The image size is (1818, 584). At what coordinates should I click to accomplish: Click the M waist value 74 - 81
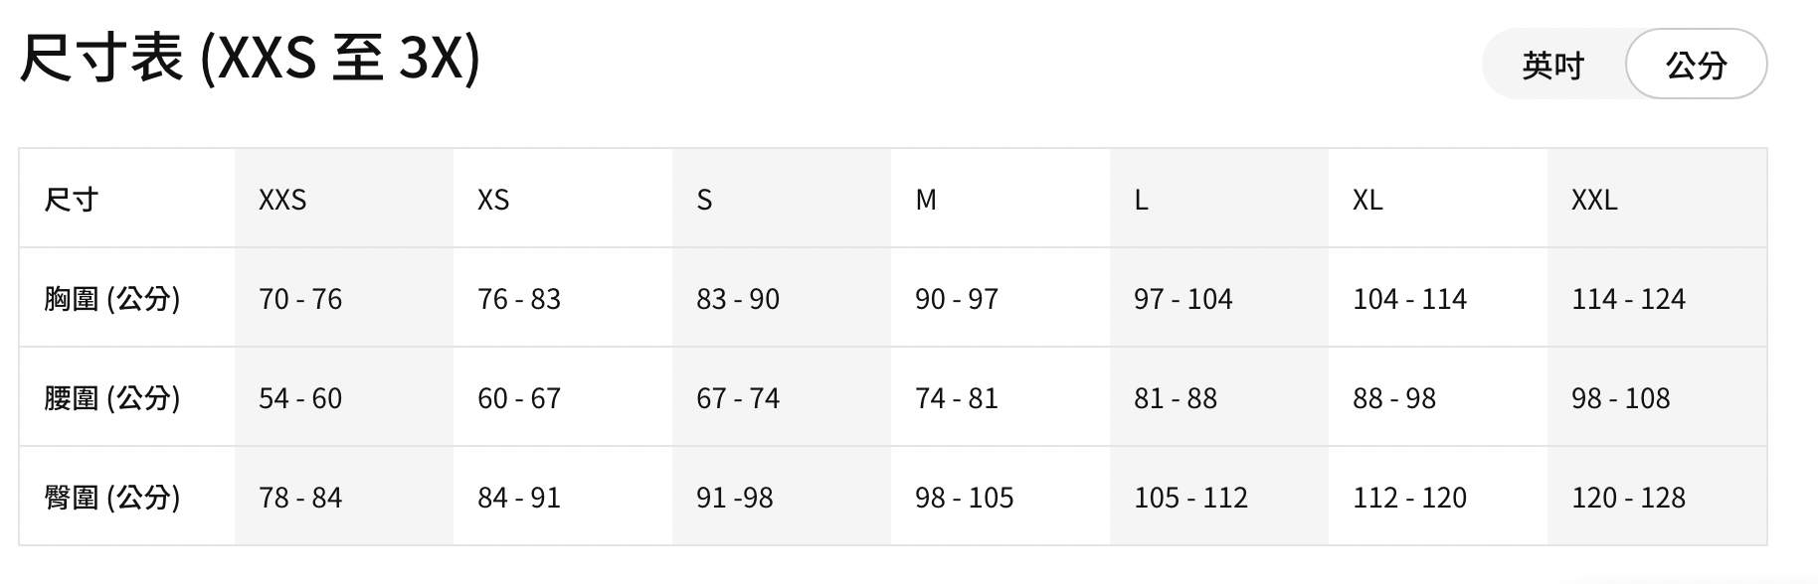(957, 398)
